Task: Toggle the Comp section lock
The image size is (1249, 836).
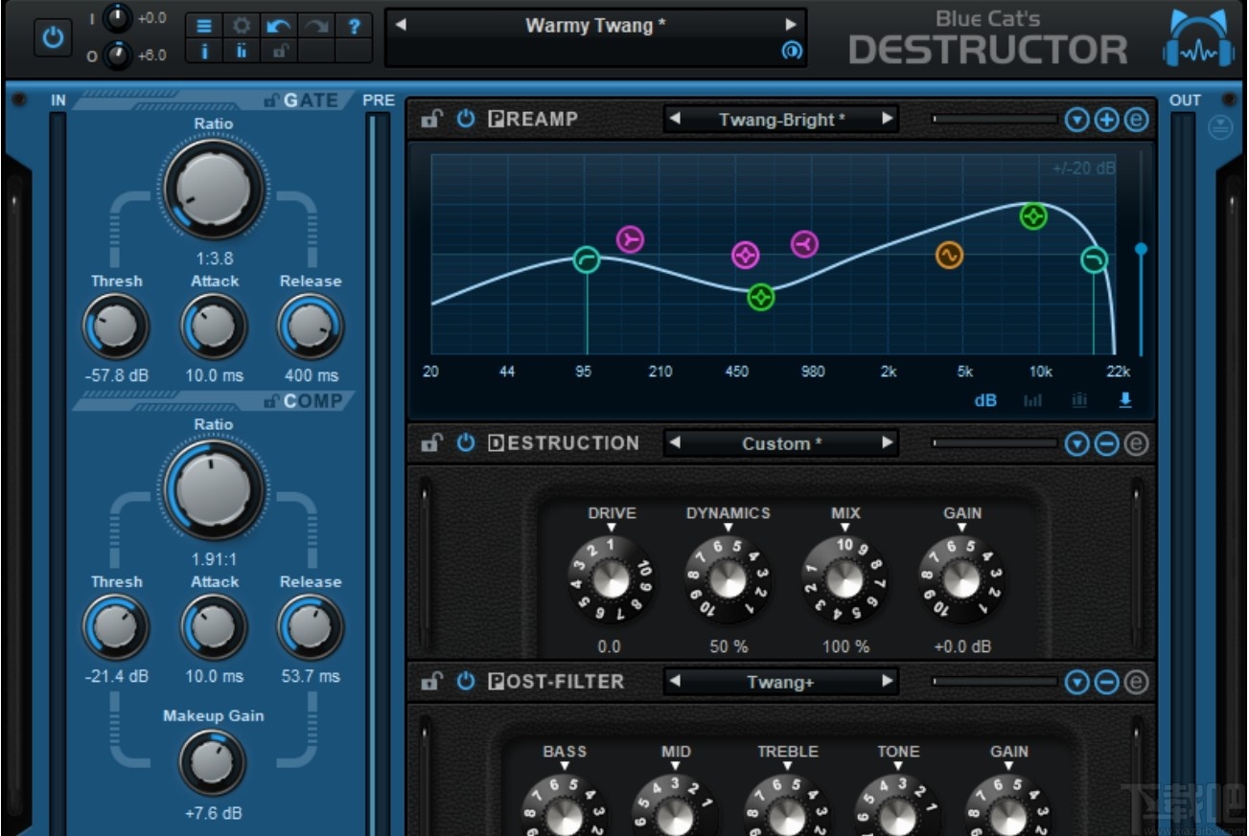Action: [271, 401]
